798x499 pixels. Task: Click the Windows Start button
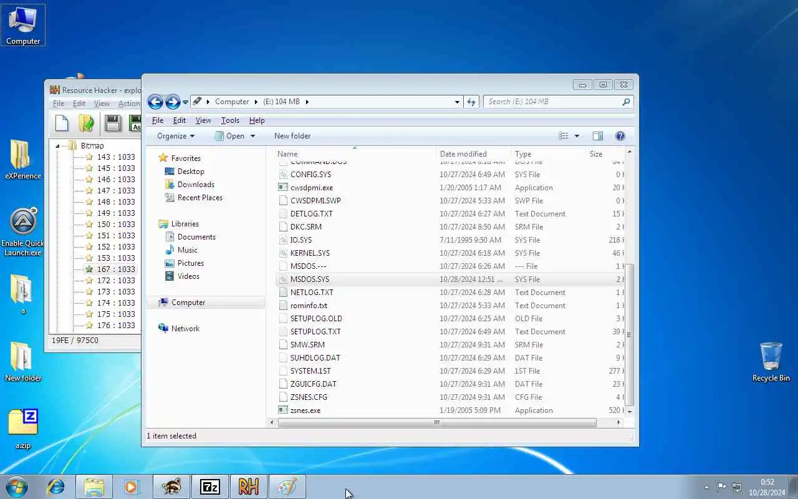16,487
